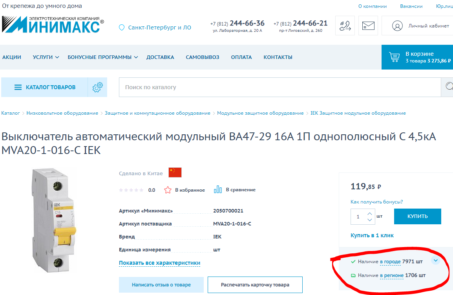Click the product title heading
Image resolution: width=453 pixels, height=295 pixels.
click(x=219, y=143)
